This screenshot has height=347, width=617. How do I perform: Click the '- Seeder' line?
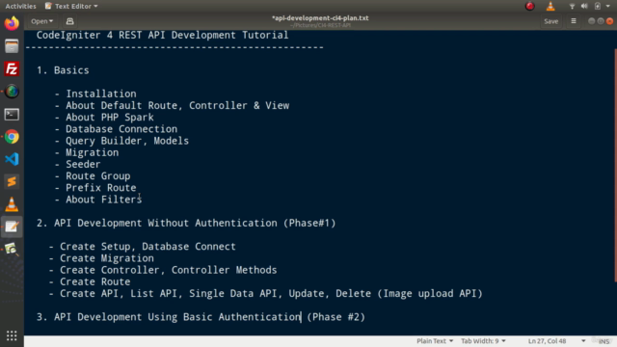coord(77,165)
